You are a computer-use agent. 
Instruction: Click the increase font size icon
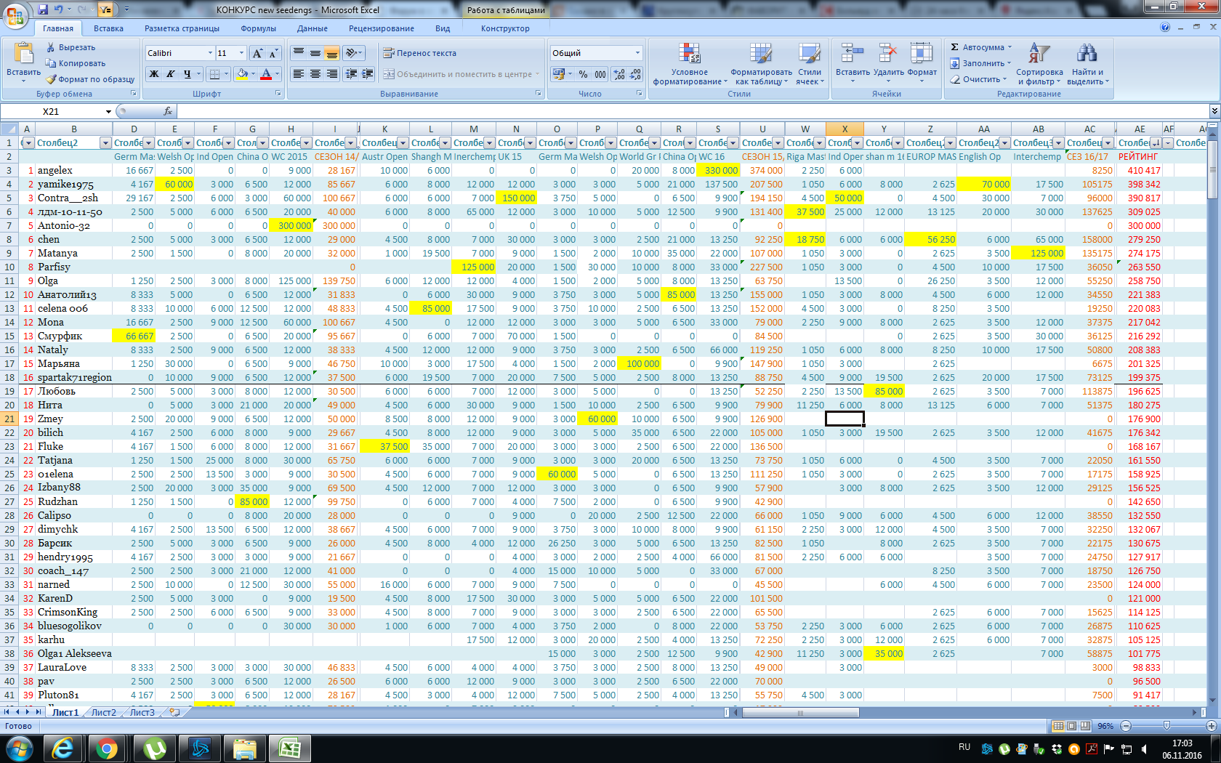pyautogui.click(x=257, y=53)
